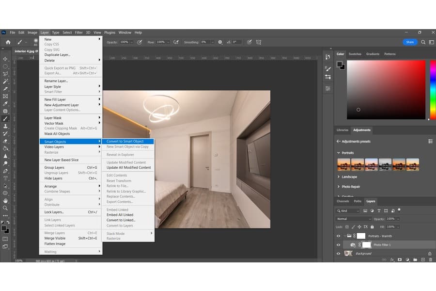
Task: Hide the Photo Filter 1 layer
Action: [x=339, y=245]
